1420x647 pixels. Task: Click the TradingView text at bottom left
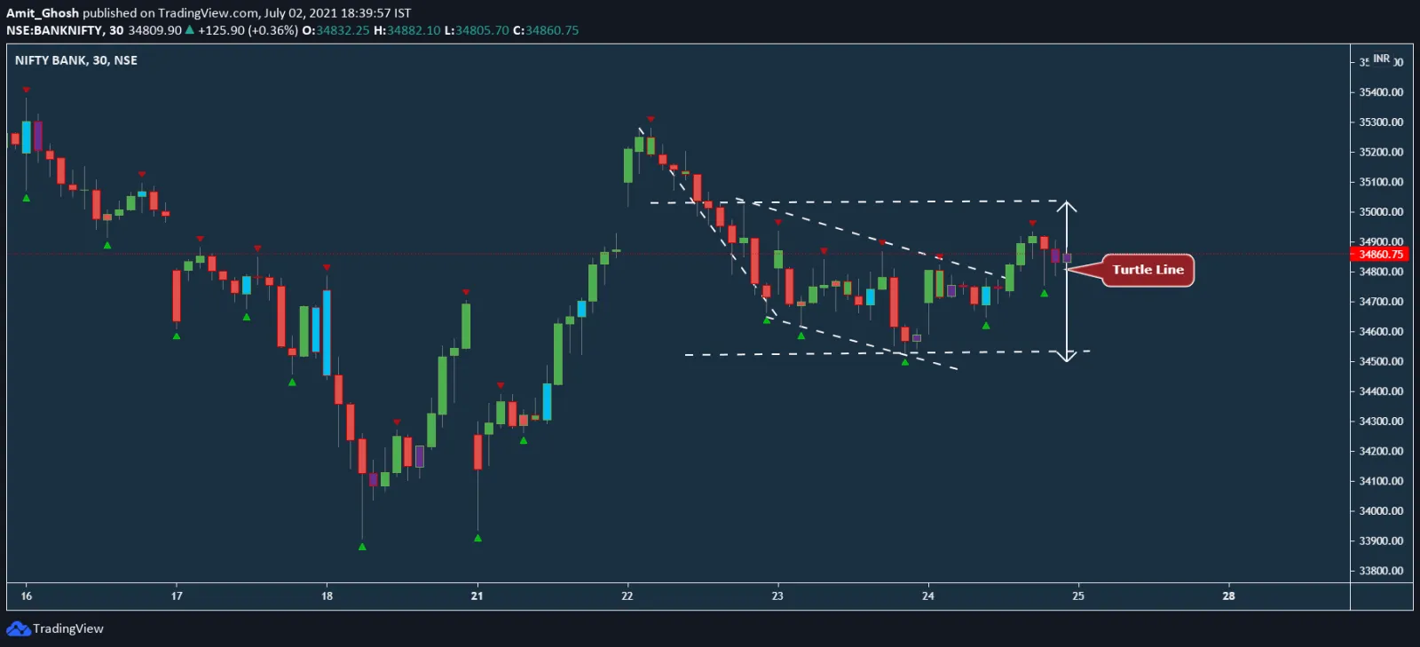tap(68, 629)
